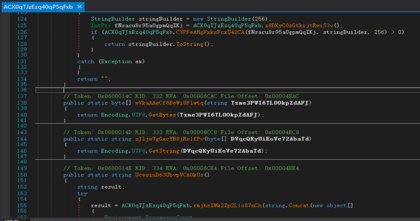Click the catch keyword on line 131
Image resolution: width=420 pixels, height=221 pixels.
(86, 62)
